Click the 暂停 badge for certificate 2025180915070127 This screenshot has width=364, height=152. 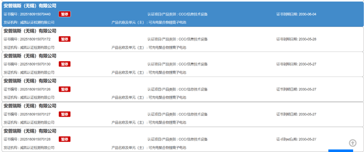click(64, 114)
